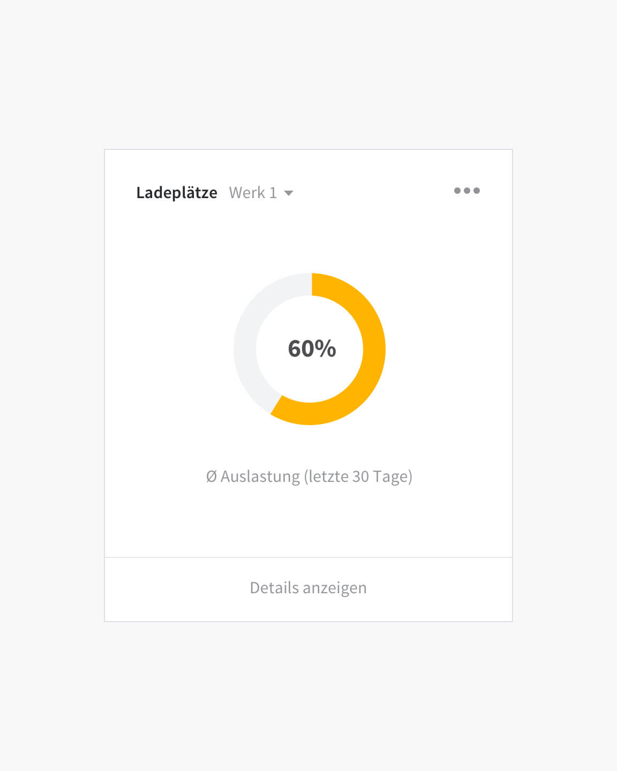Open the three-dot more options menu

click(x=466, y=191)
